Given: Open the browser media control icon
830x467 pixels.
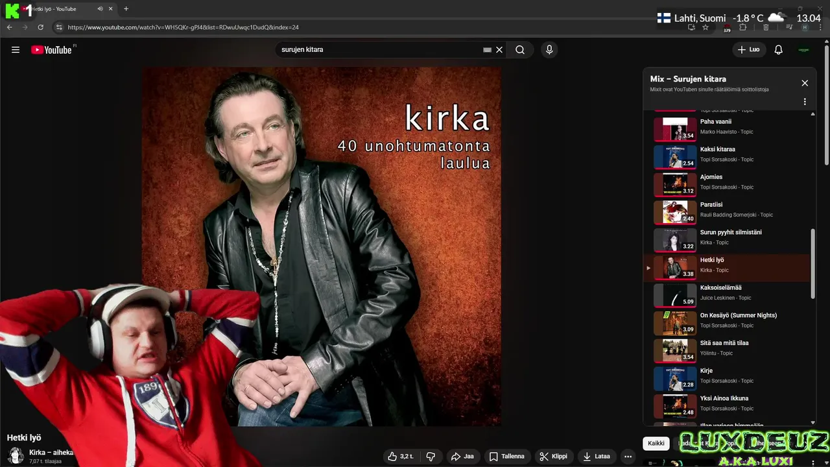Looking at the screenshot, I should coord(789,27).
